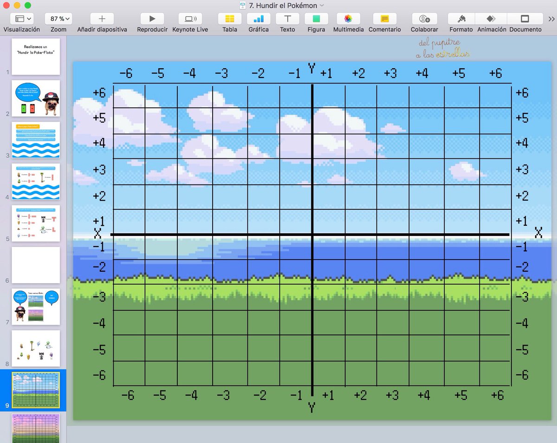This screenshot has width=557, height=443.
Task: Select slide 5 thumbnail
Action: 36,223
